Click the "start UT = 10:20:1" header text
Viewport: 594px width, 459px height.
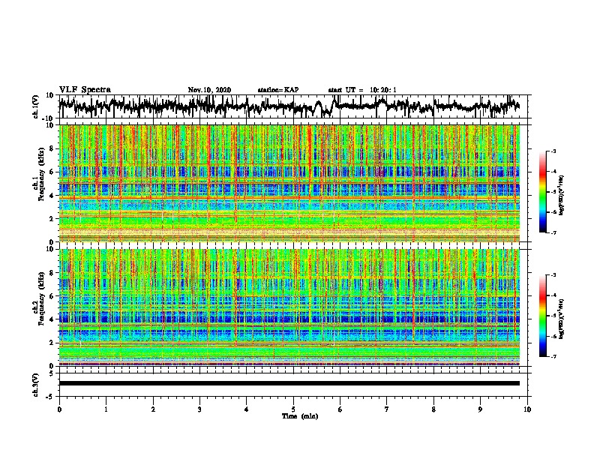pos(362,90)
